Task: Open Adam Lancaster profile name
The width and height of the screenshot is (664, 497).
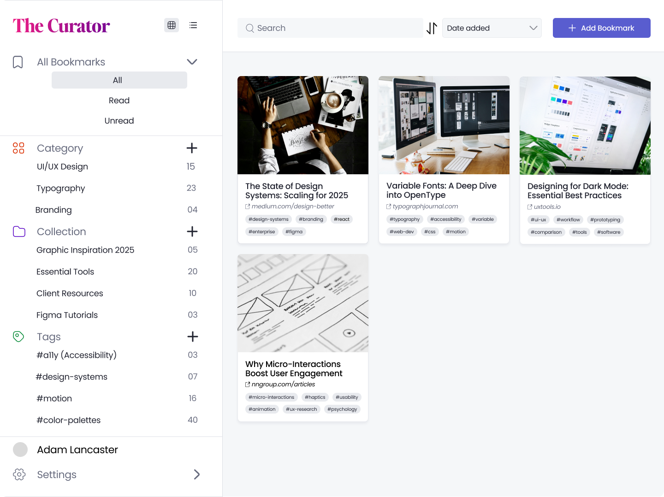Action: [77, 450]
